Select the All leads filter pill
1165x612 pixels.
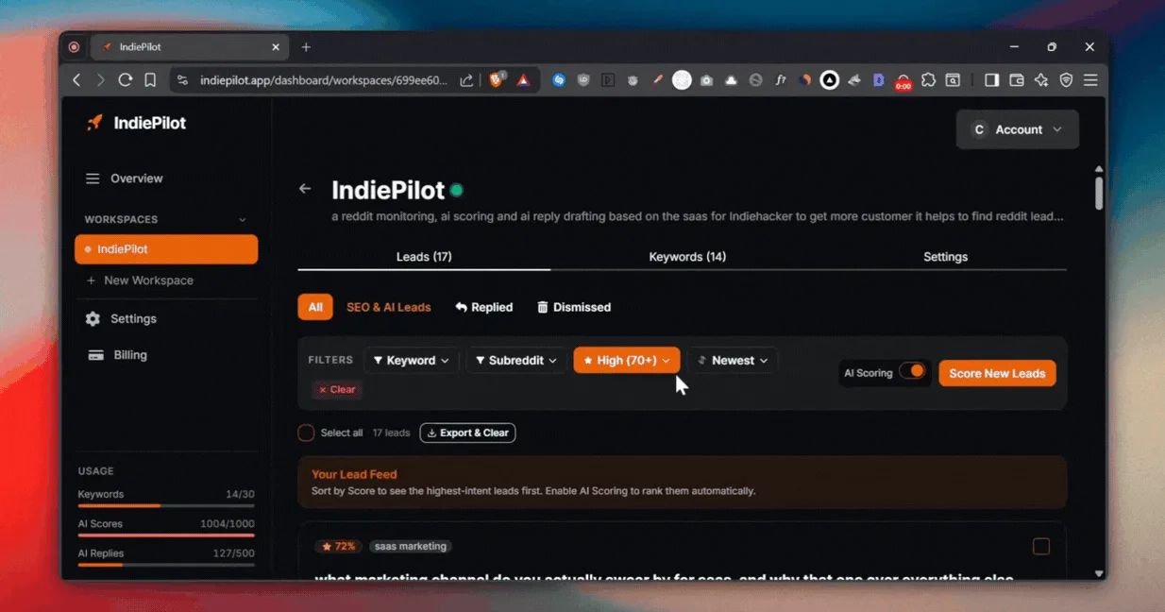(315, 307)
